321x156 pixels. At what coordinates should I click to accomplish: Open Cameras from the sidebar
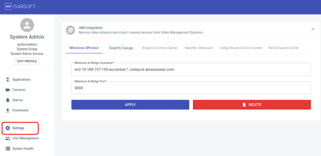19,90
